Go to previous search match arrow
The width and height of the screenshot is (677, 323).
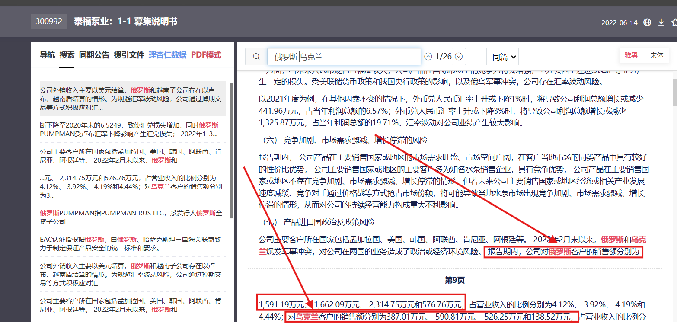pos(428,57)
